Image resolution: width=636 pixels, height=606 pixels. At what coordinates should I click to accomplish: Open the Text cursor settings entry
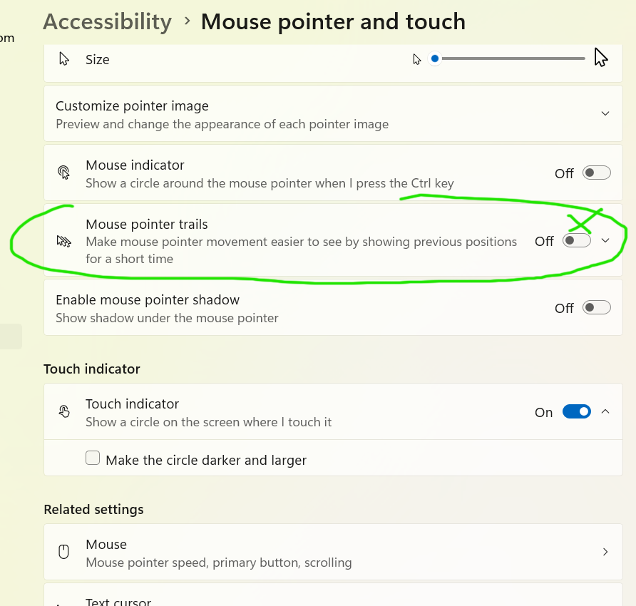pyautogui.click(x=118, y=601)
